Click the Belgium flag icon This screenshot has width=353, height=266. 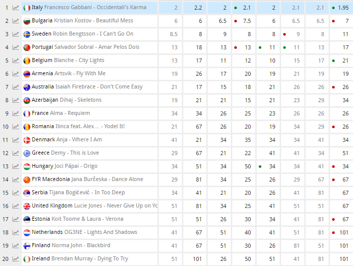point(27,61)
